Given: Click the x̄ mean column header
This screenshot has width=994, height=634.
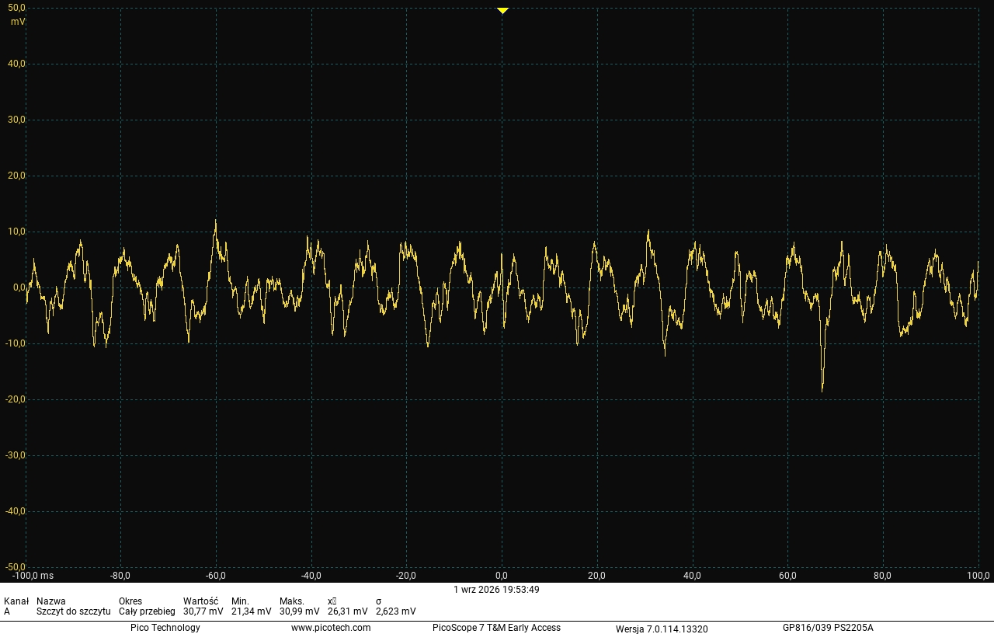Looking at the screenshot, I should point(332,601).
